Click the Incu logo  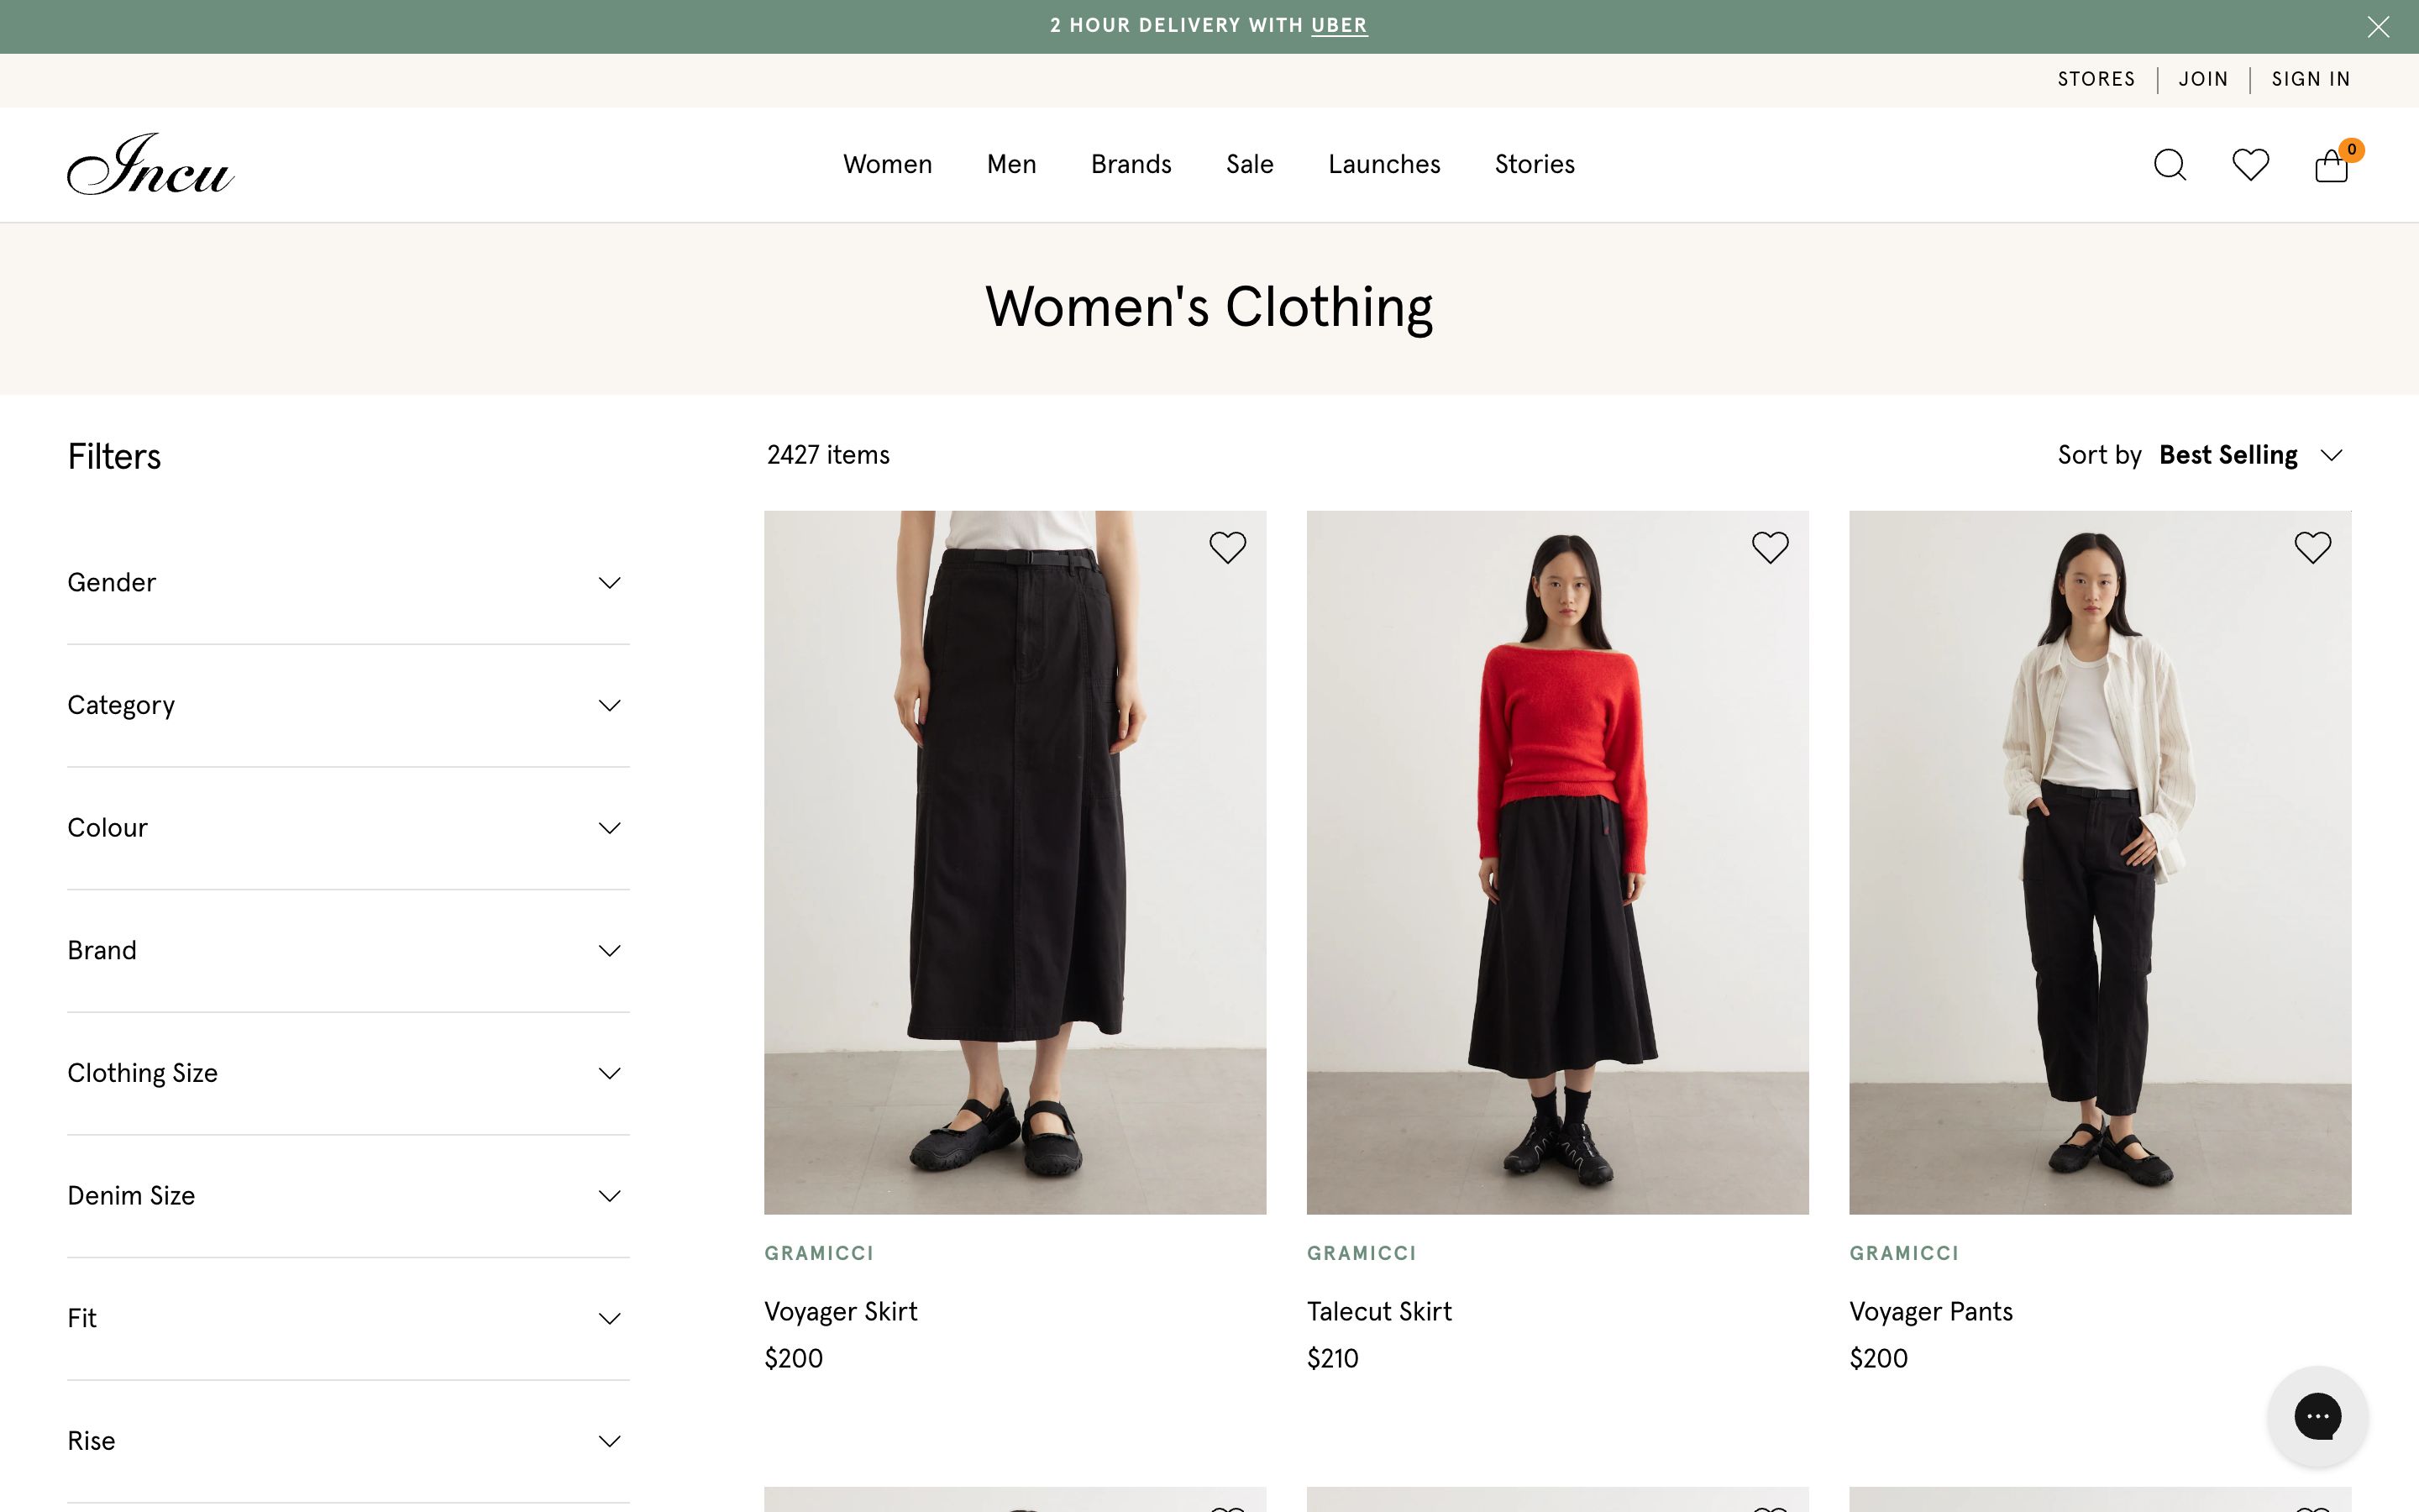point(150,165)
